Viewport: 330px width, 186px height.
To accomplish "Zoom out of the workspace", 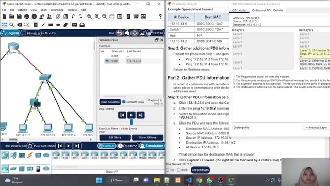I will point(104,17).
